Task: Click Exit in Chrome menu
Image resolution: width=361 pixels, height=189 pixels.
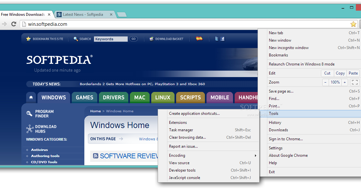Action: (310, 172)
